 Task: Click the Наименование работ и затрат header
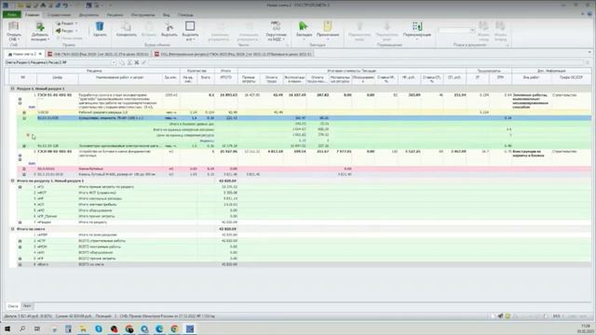pos(120,77)
